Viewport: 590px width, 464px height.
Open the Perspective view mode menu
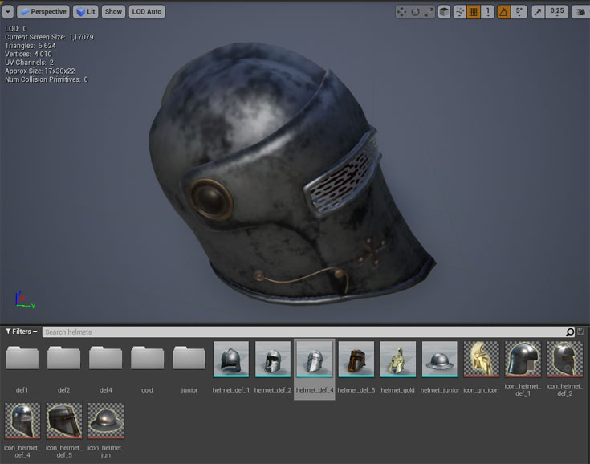[x=43, y=12]
